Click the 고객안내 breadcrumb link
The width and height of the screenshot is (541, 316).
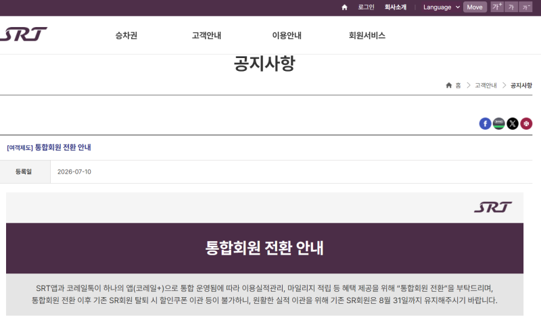coord(486,85)
